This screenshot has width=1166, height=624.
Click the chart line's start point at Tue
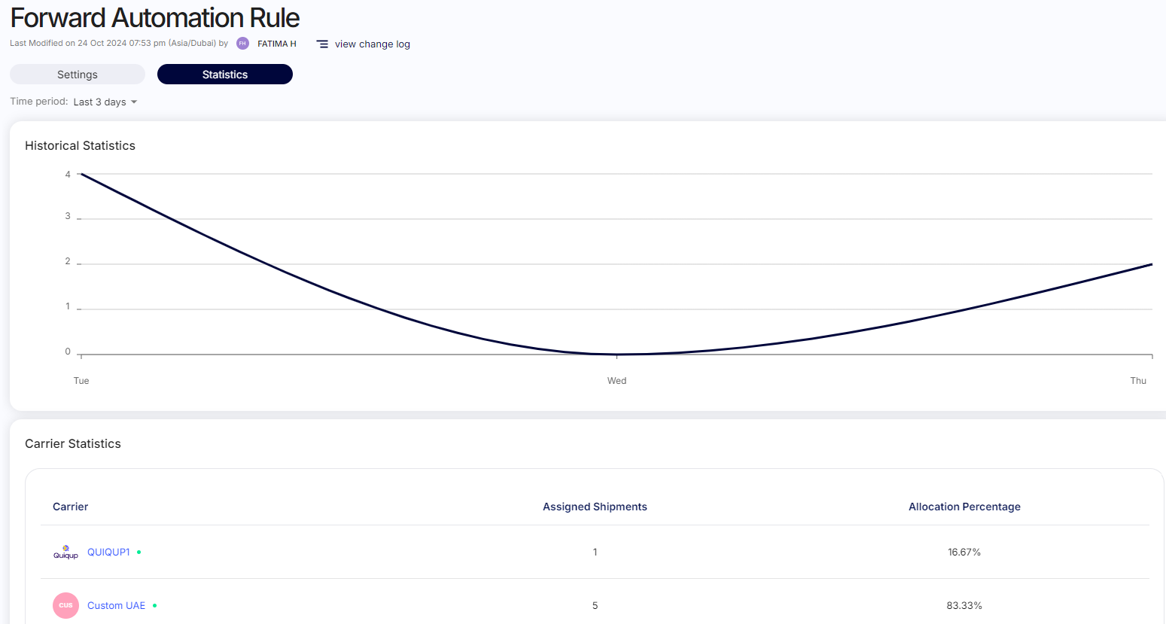point(81,175)
